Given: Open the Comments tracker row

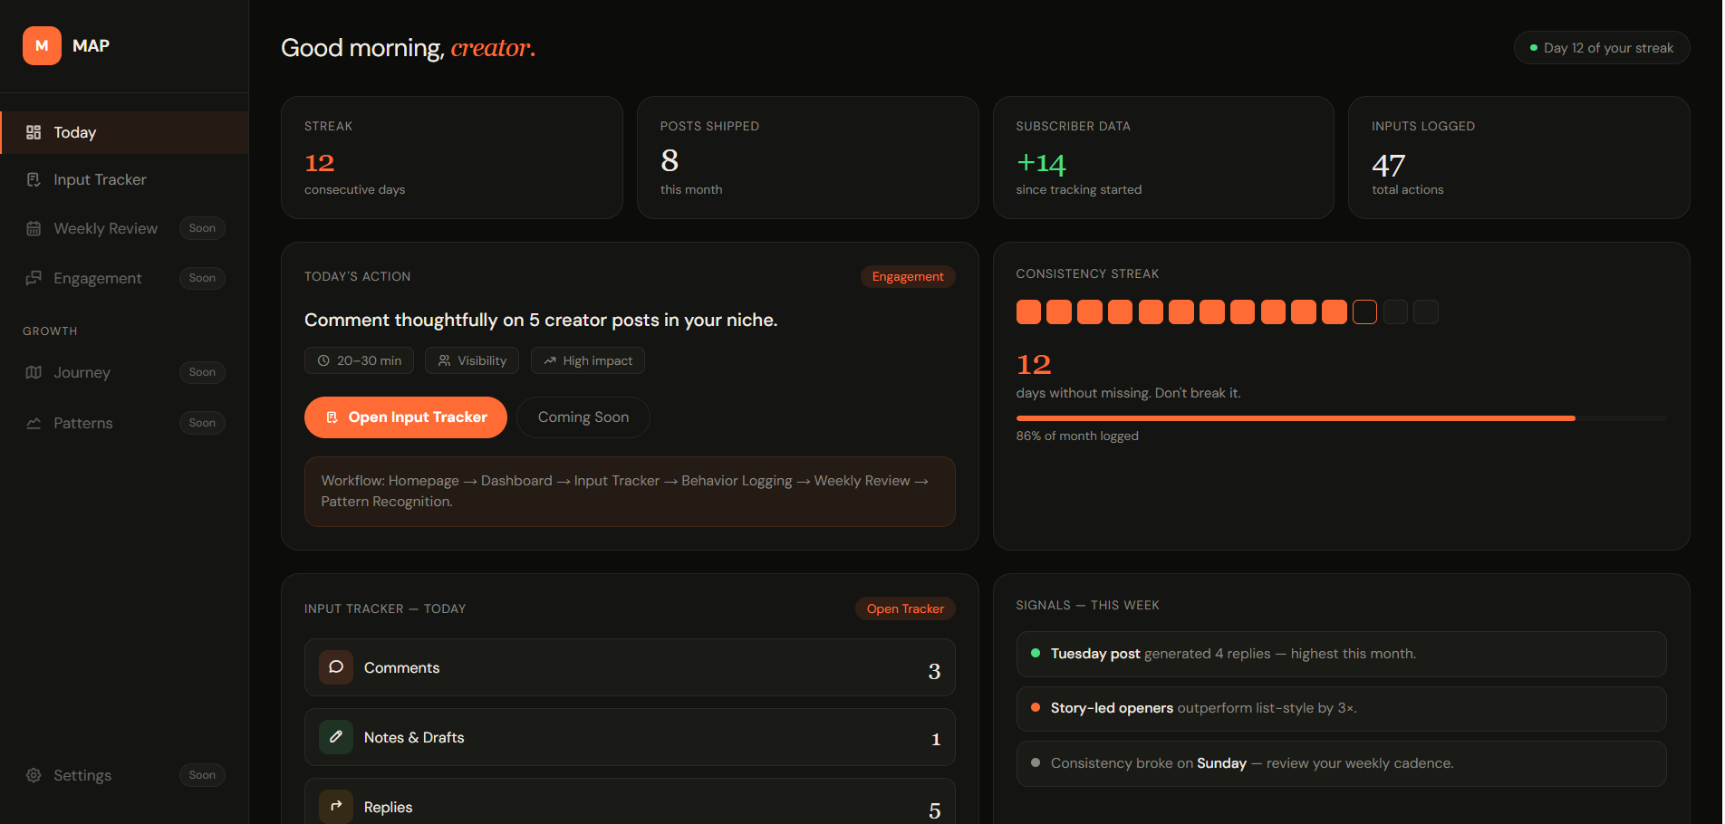Looking at the screenshot, I should pos(630,667).
